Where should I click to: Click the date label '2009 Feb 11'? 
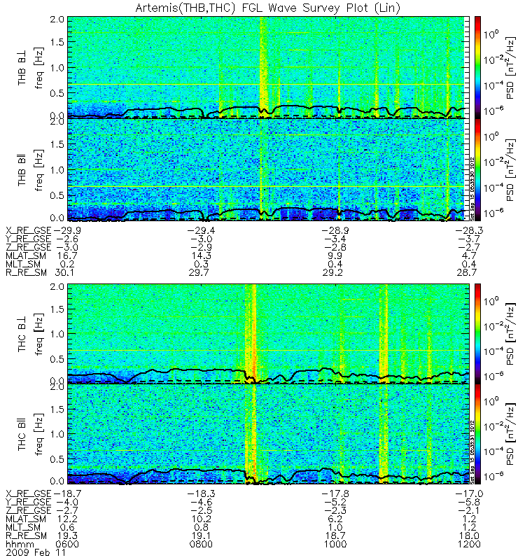coord(36,553)
